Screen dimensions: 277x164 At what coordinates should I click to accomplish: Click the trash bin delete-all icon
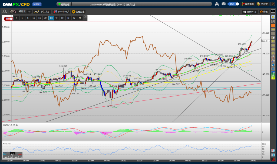(x=273, y=69)
